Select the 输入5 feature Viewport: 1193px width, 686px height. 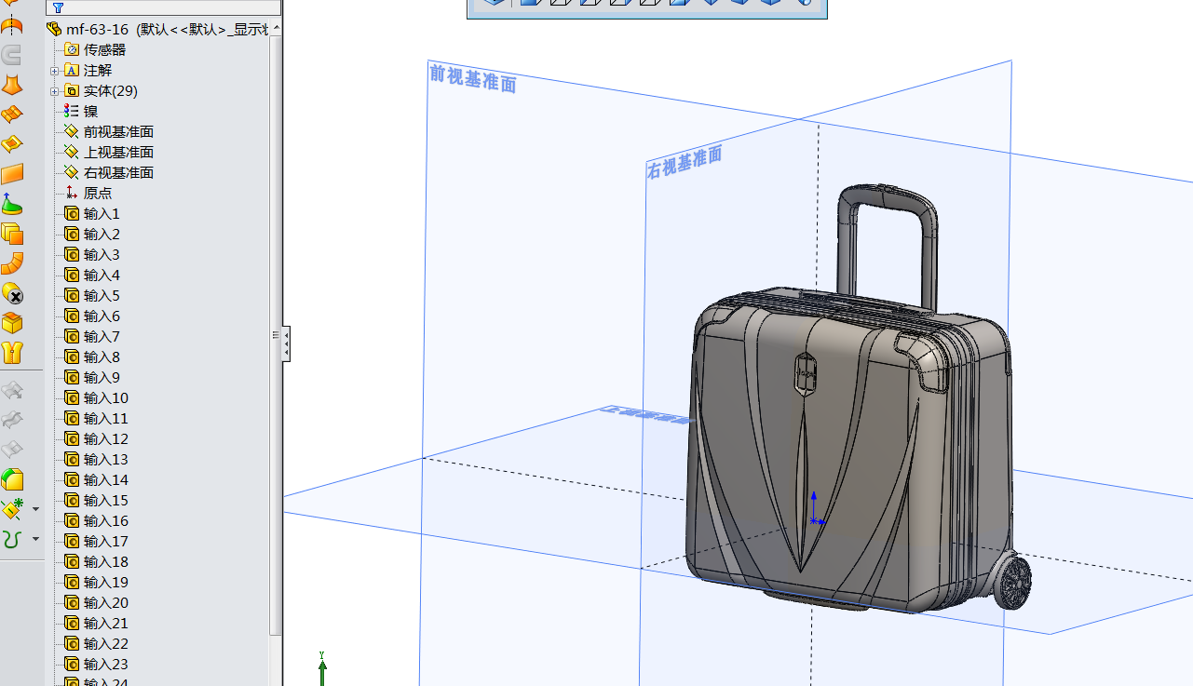[x=92, y=296]
